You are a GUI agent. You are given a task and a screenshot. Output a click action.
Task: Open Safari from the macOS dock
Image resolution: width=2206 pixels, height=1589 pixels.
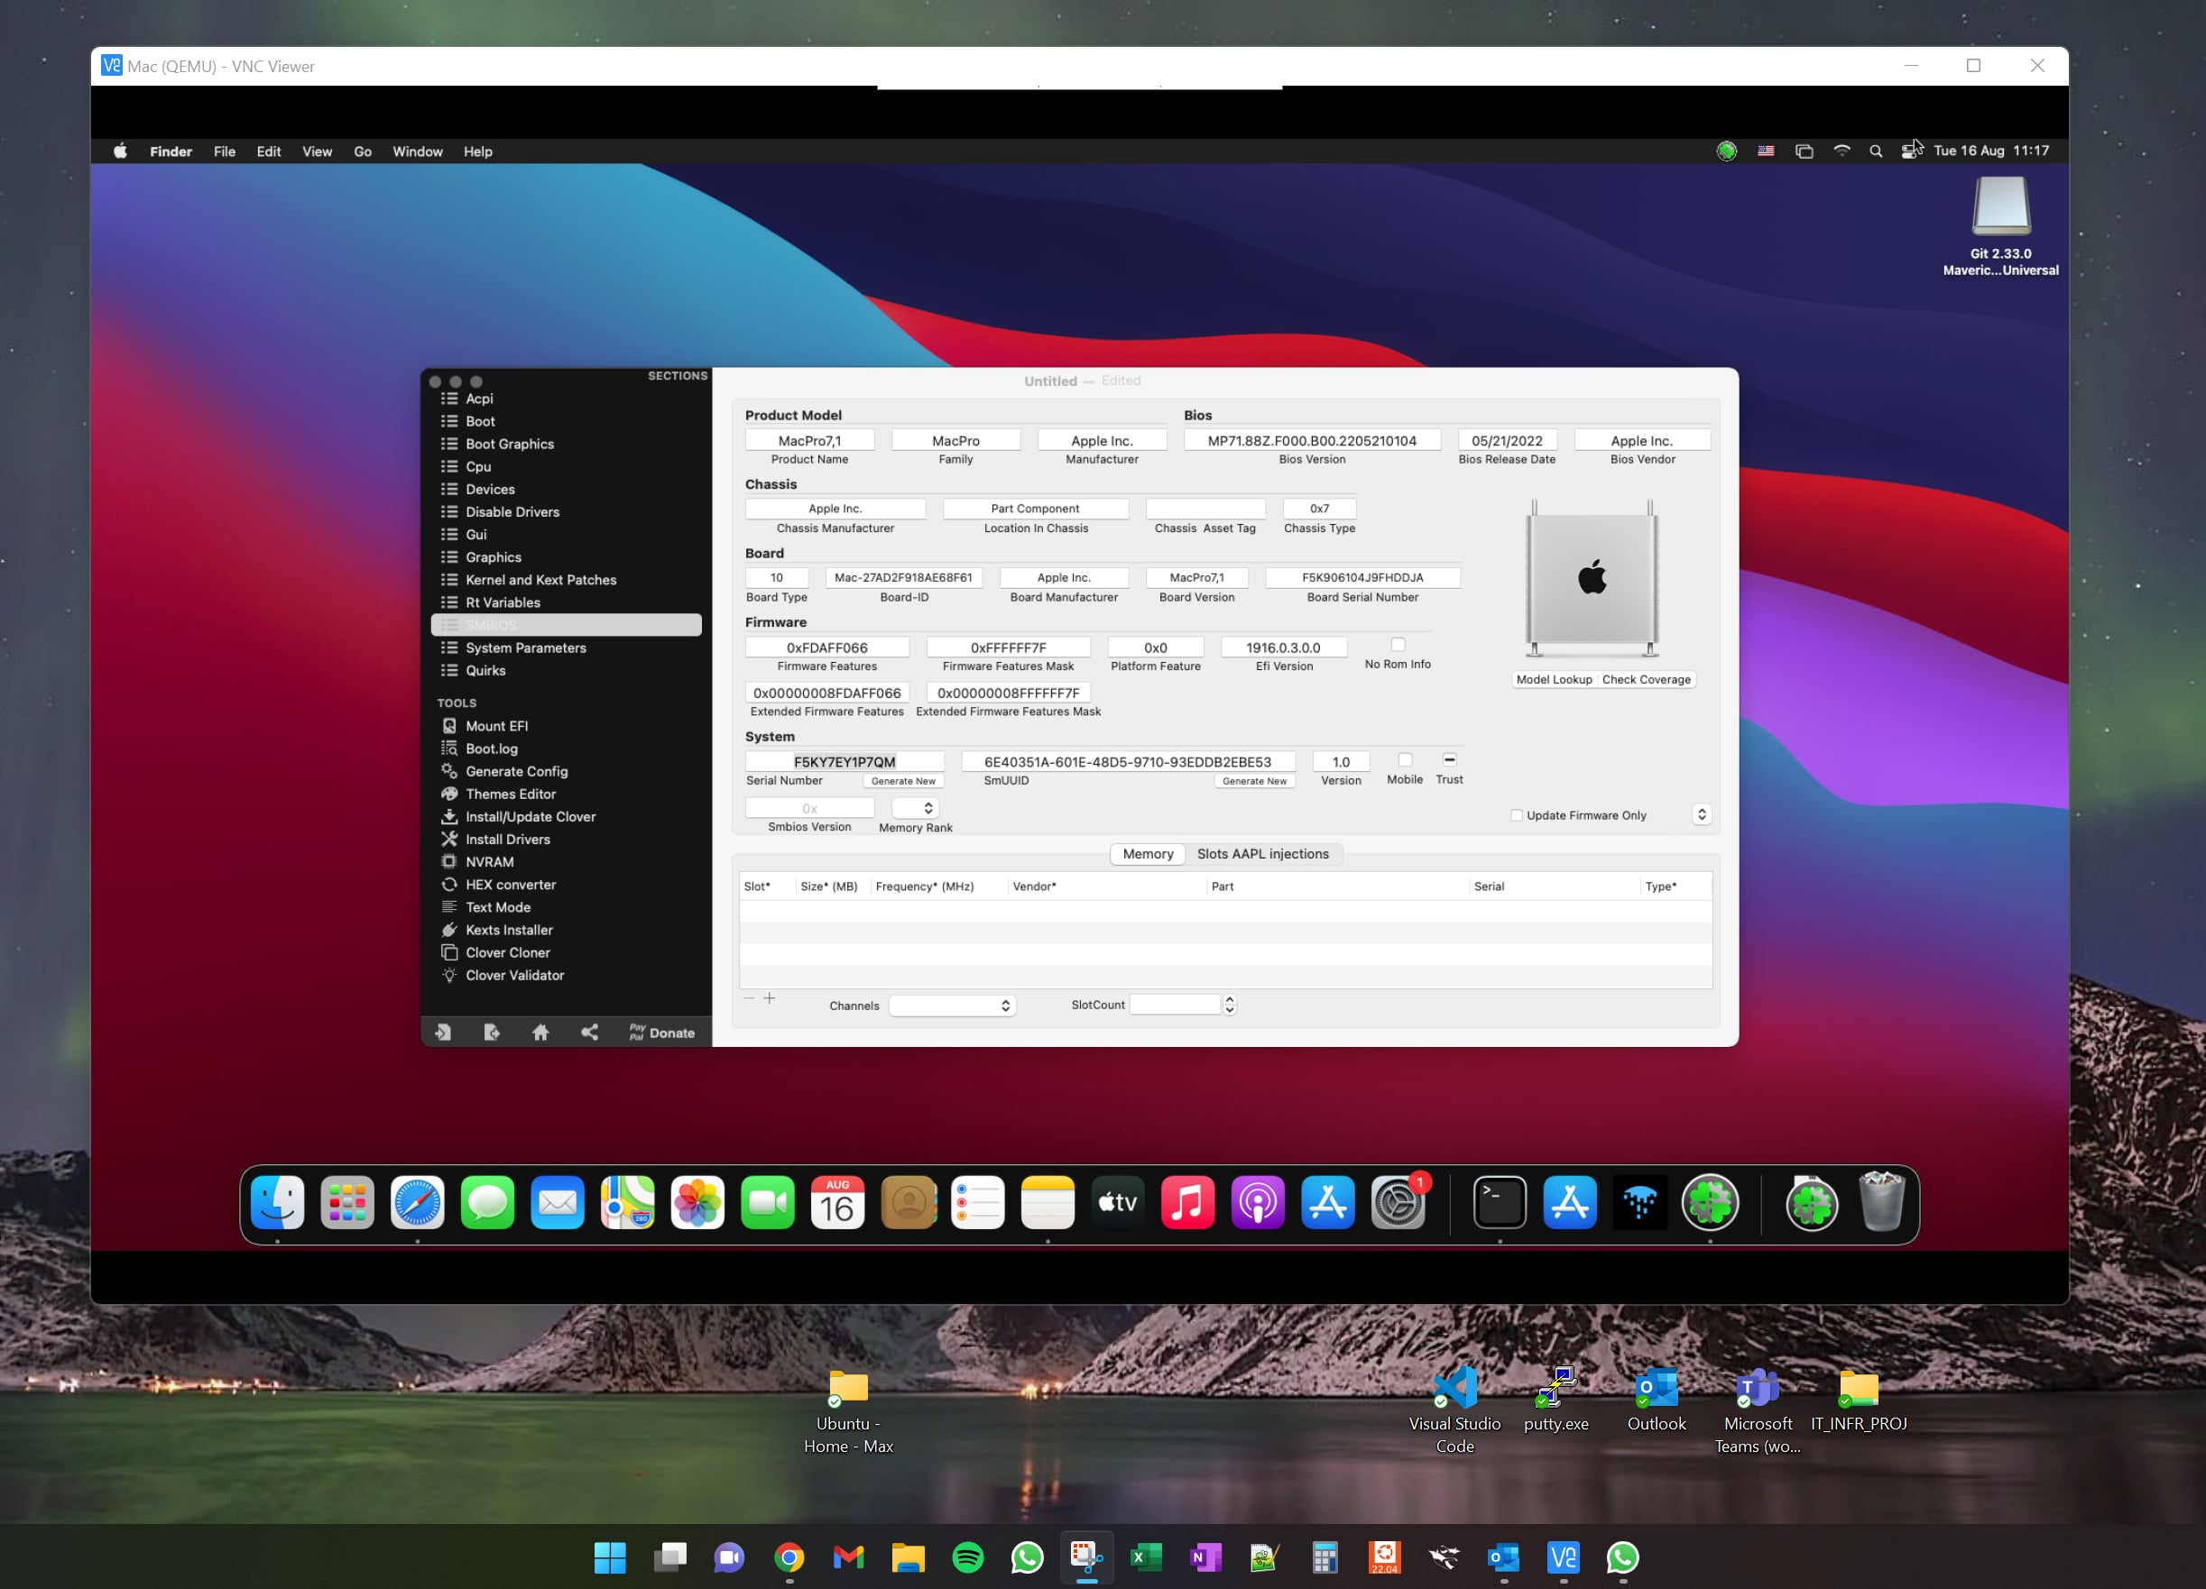click(417, 1203)
